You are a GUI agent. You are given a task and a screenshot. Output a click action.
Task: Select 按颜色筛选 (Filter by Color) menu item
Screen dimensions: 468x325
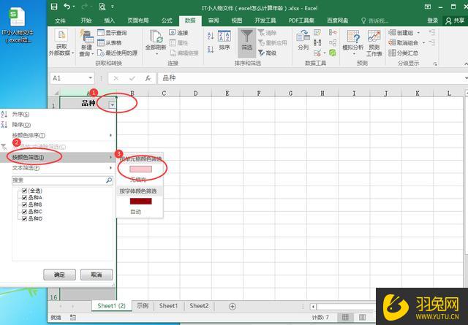click(58, 157)
